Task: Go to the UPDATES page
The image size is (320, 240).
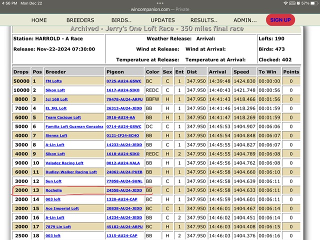Action: tap(162, 20)
